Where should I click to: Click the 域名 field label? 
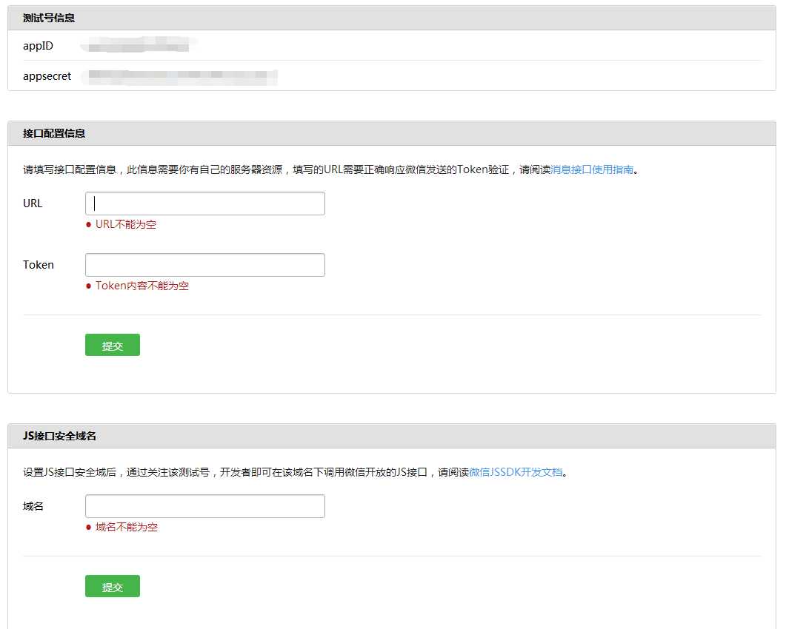pyautogui.click(x=33, y=506)
